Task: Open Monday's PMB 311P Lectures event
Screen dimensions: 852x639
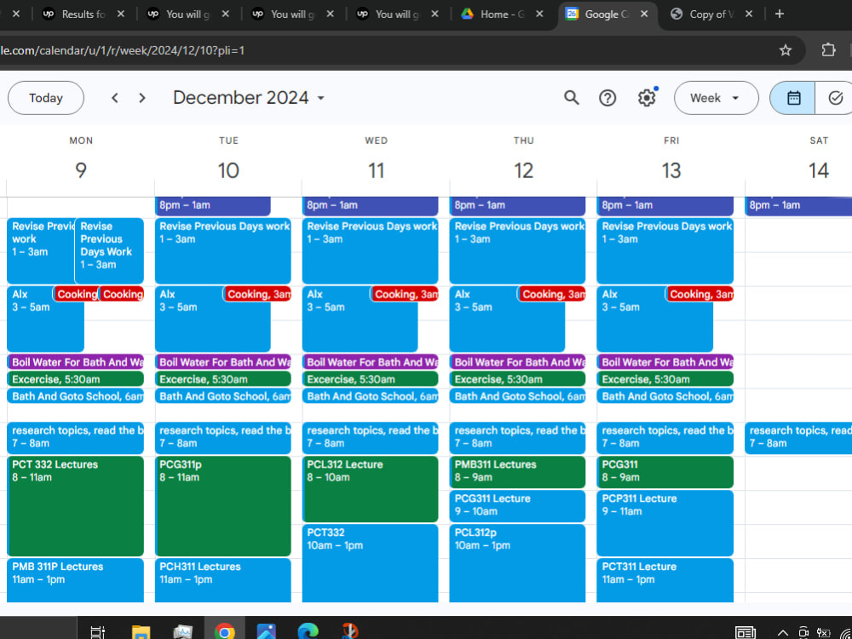Action: (x=76, y=579)
